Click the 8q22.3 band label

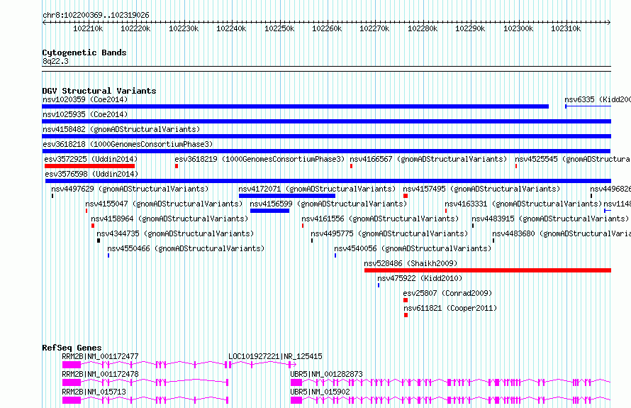coord(55,61)
